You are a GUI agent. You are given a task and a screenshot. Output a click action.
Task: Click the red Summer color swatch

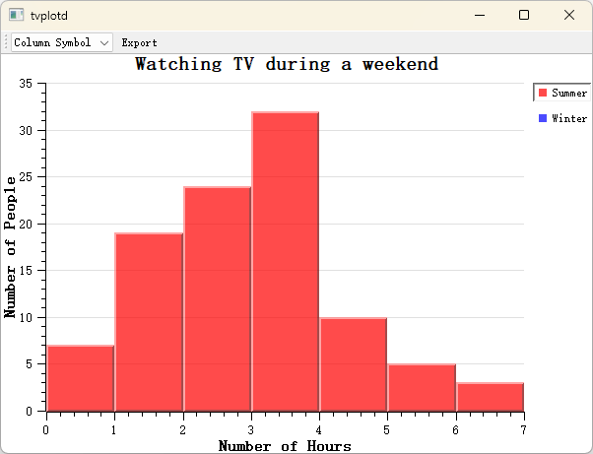tap(543, 93)
